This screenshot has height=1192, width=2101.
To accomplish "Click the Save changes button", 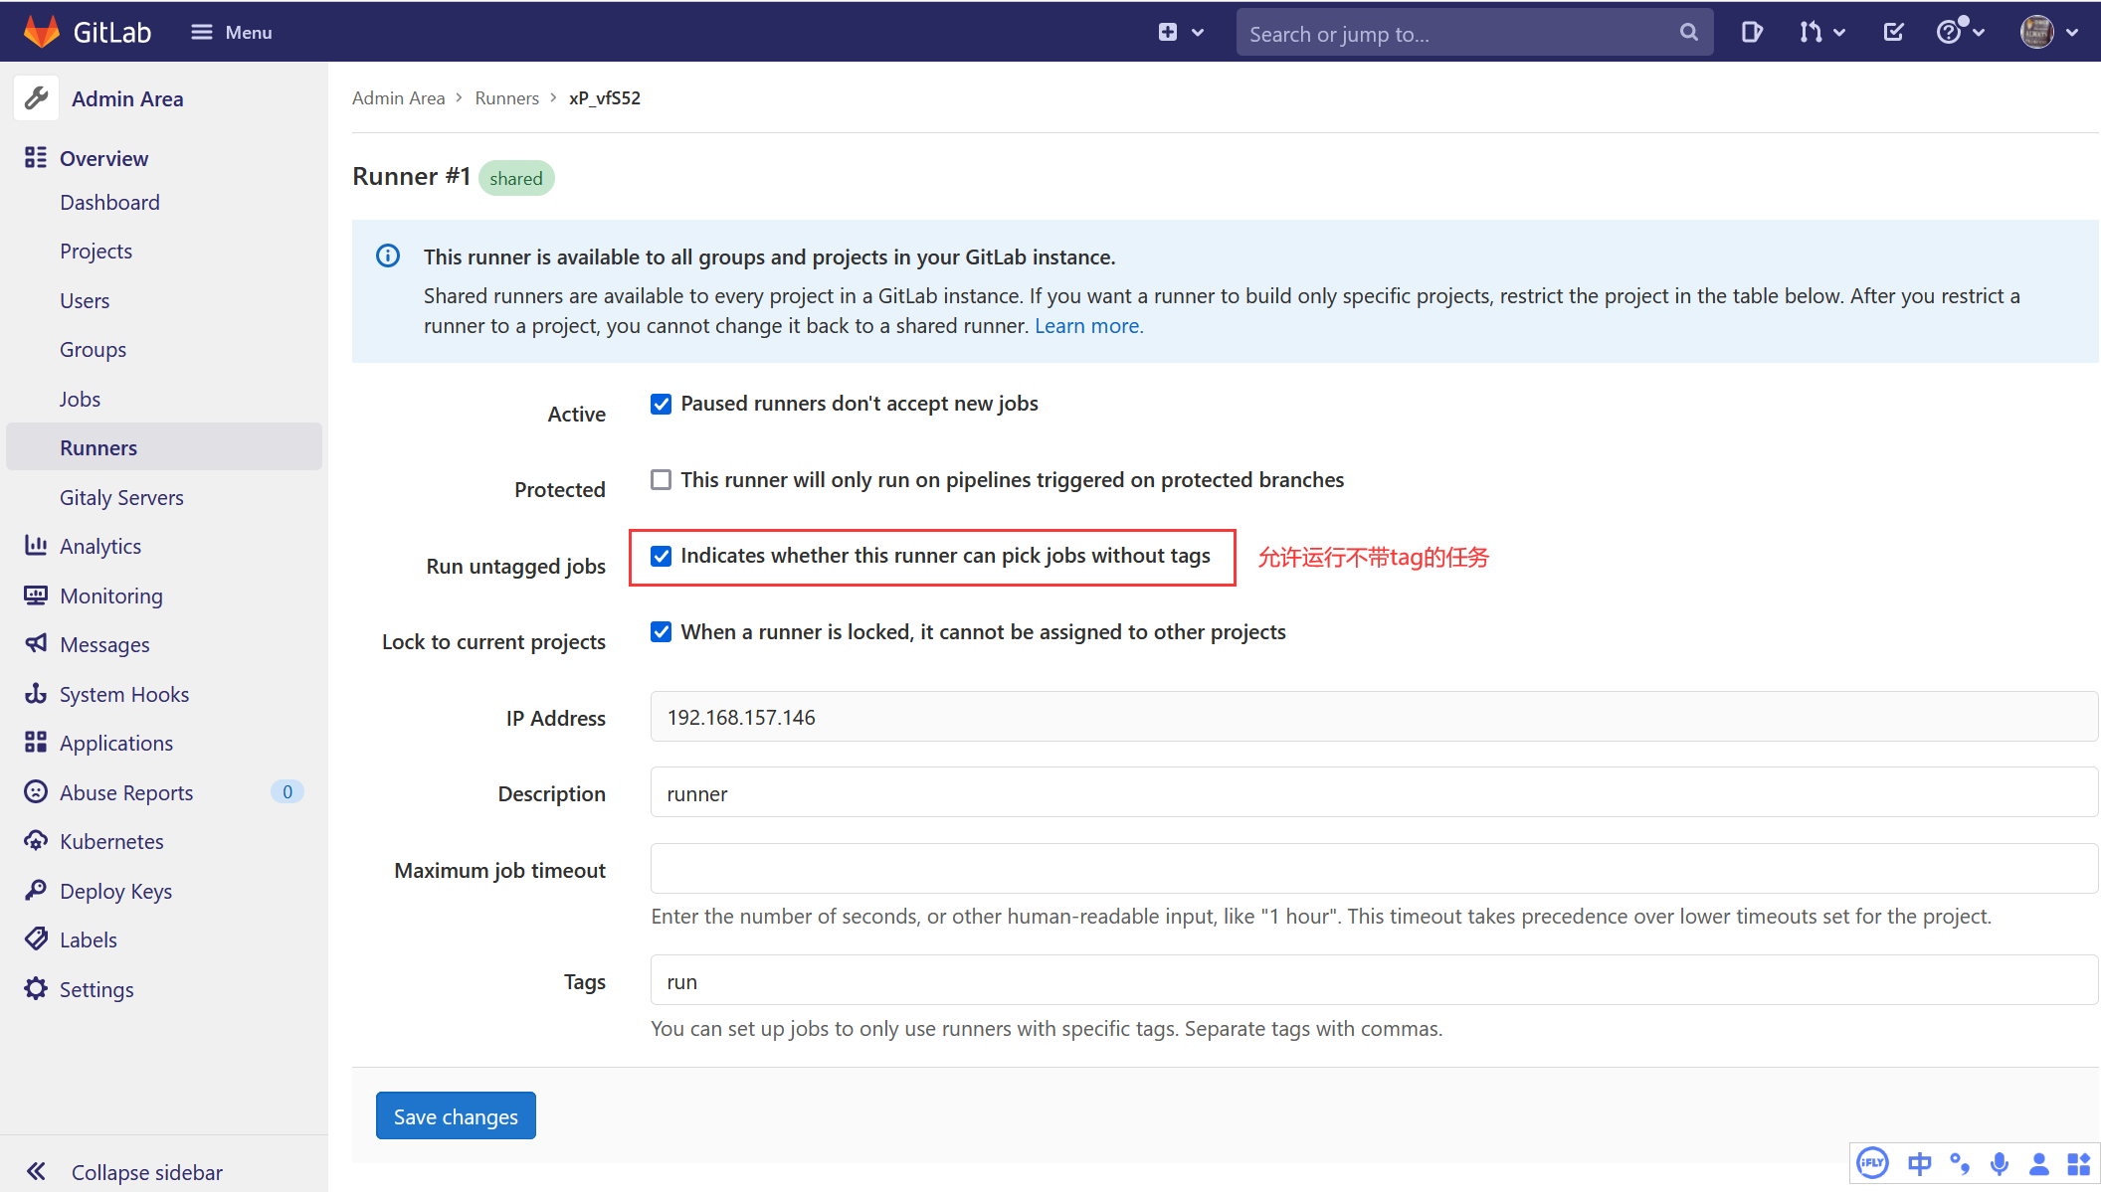I will pos(456,1116).
